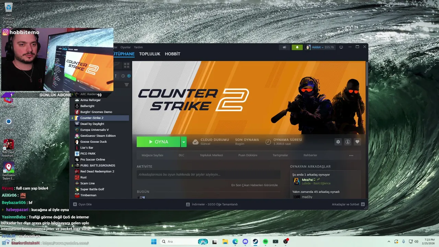
Task: Click the recent activity clock filter icon
Action: point(123,76)
